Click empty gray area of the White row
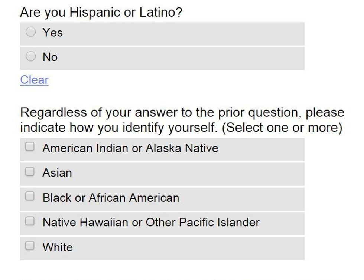 204,248
